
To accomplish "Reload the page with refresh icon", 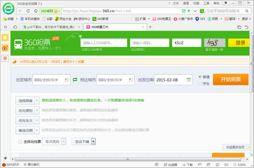I will pos(28,11).
